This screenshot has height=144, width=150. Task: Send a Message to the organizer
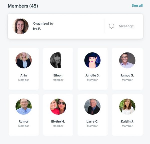tap(126, 26)
